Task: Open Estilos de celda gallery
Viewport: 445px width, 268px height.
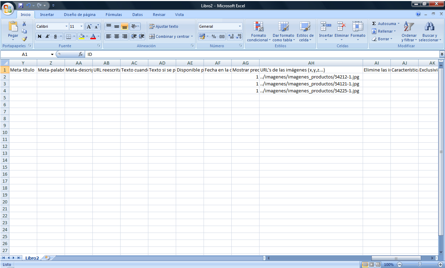Action: 305,32
